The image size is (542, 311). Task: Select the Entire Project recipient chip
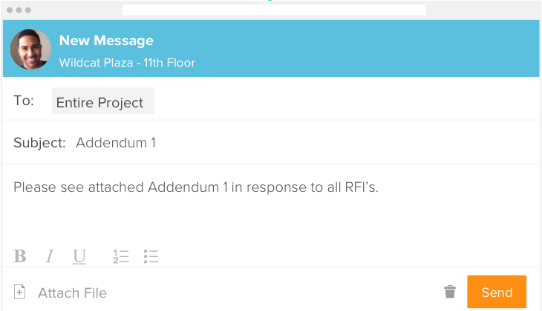[103, 101]
